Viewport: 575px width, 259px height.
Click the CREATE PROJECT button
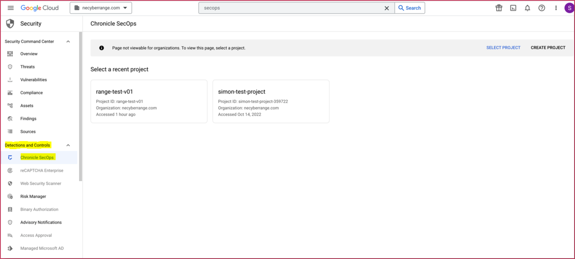(x=548, y=48)
